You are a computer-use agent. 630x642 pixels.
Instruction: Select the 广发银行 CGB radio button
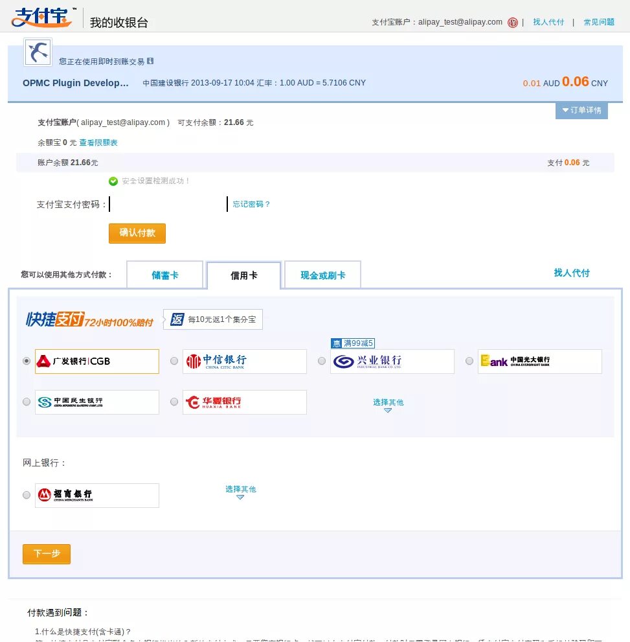tap(27, 361)
